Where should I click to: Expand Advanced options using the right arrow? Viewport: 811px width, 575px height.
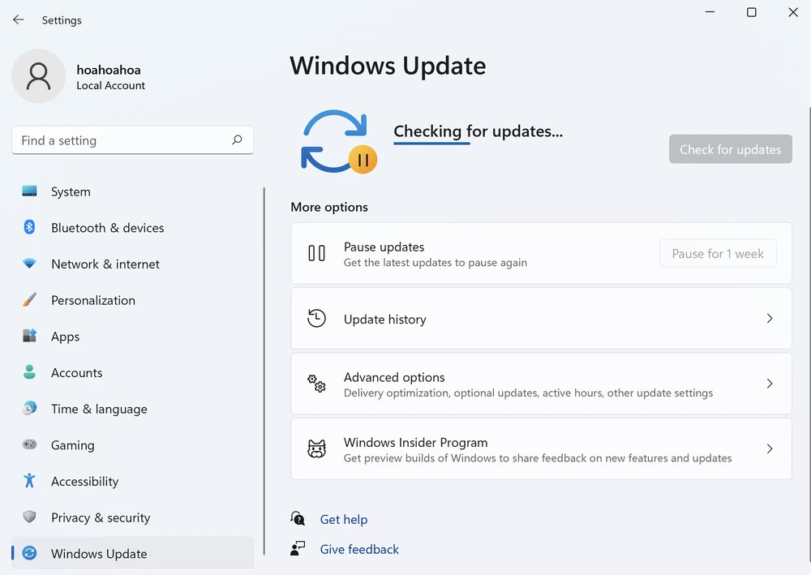(769, 383)
